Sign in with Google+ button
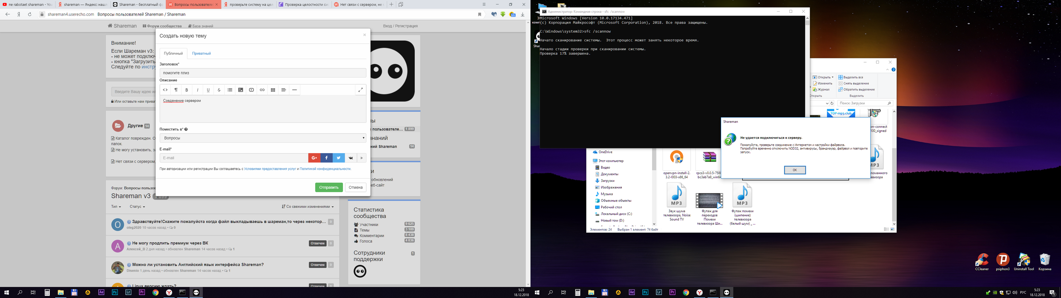This screenshot has height=298, width=1061. [x=314, y=158]
